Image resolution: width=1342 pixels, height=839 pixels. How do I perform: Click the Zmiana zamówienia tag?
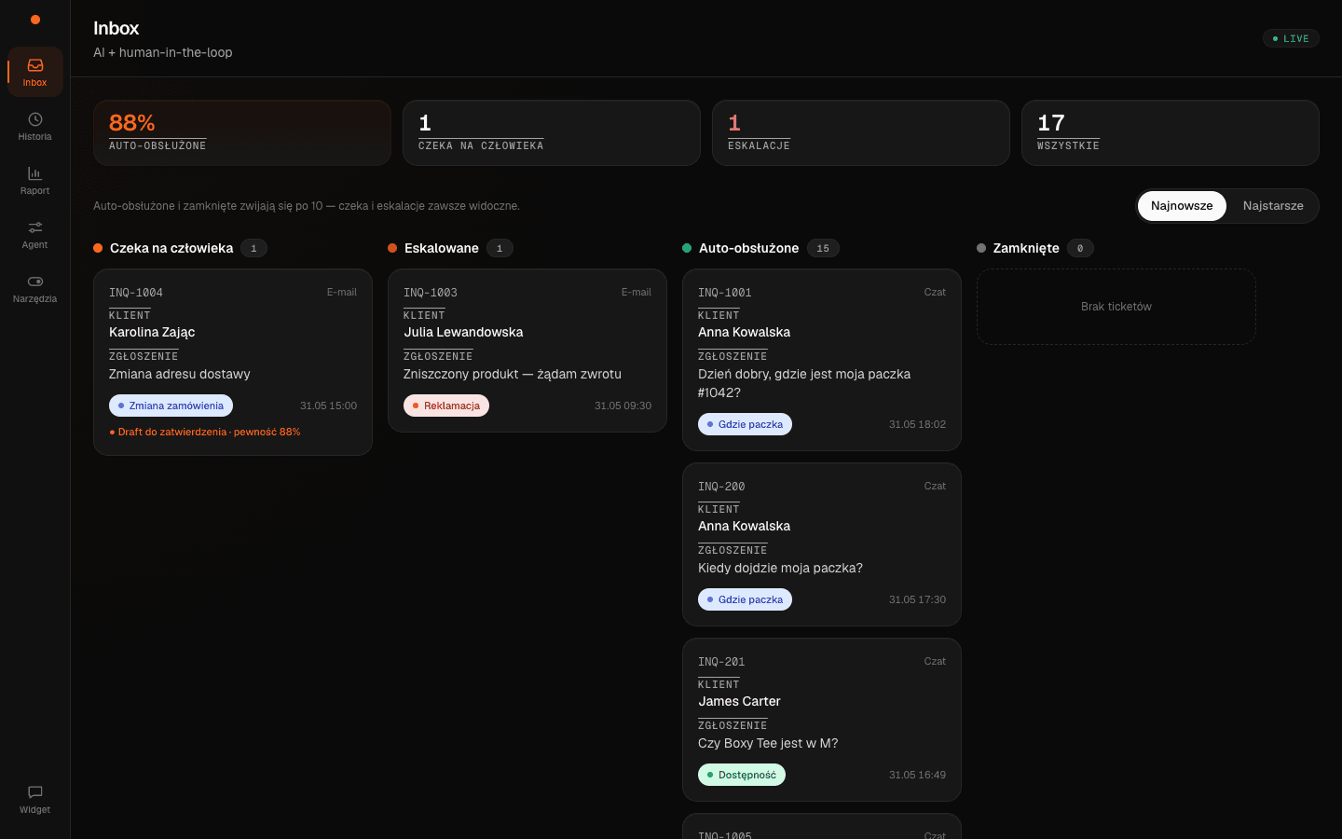pos(171,406)
